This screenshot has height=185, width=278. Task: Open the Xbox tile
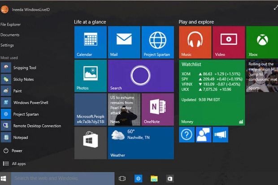coord(262,42)
